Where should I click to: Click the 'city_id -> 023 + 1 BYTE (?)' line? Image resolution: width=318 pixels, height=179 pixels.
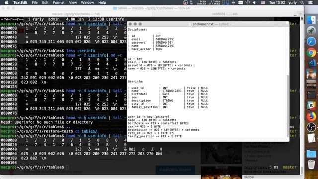[151, 133]
